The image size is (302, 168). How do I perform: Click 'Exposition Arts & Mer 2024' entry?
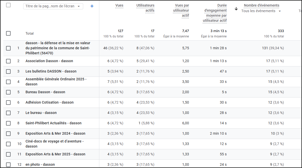click(x=55, y=133)
